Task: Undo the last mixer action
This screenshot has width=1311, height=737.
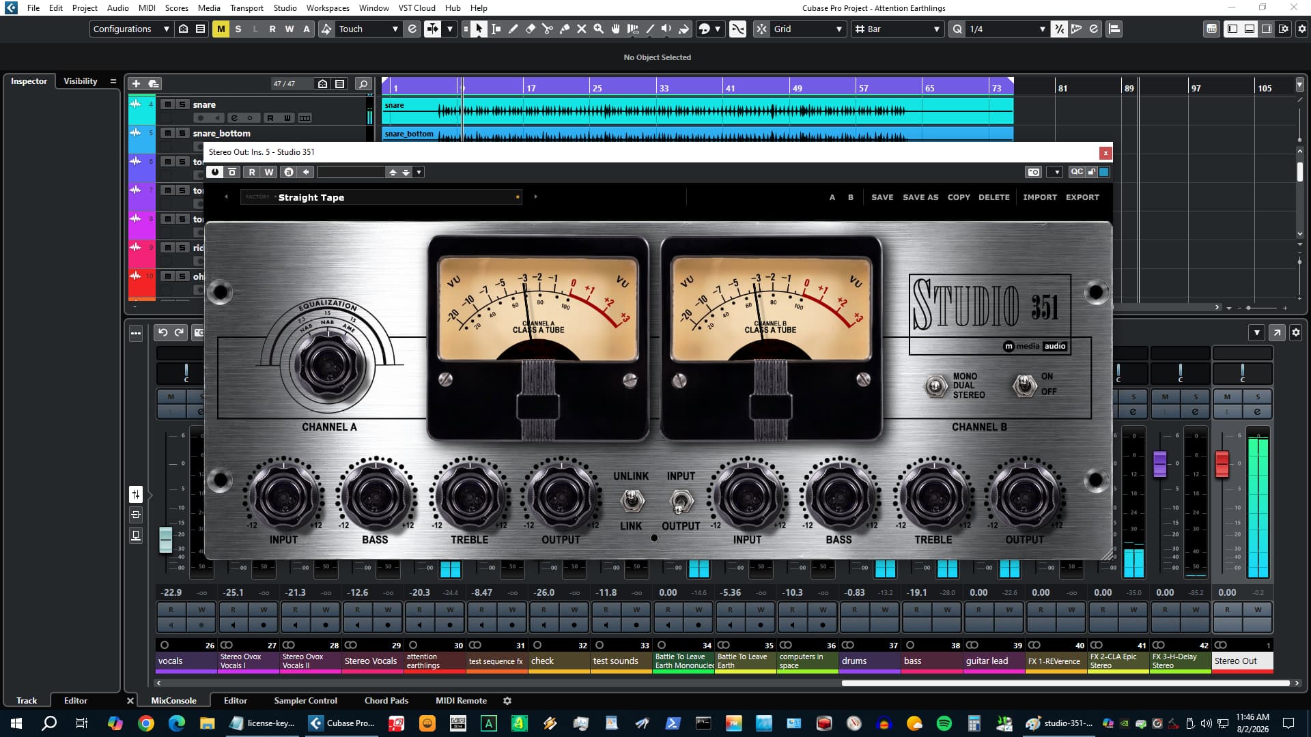Action: pyautogui.click(x=163, y=332)
